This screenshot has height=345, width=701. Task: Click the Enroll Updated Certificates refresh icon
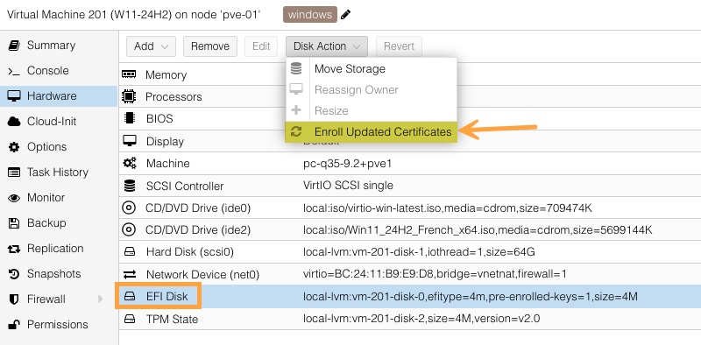tap(296, 132)
